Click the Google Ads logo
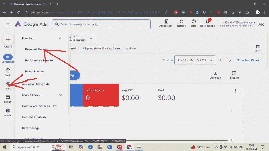 tap(31, 24)
